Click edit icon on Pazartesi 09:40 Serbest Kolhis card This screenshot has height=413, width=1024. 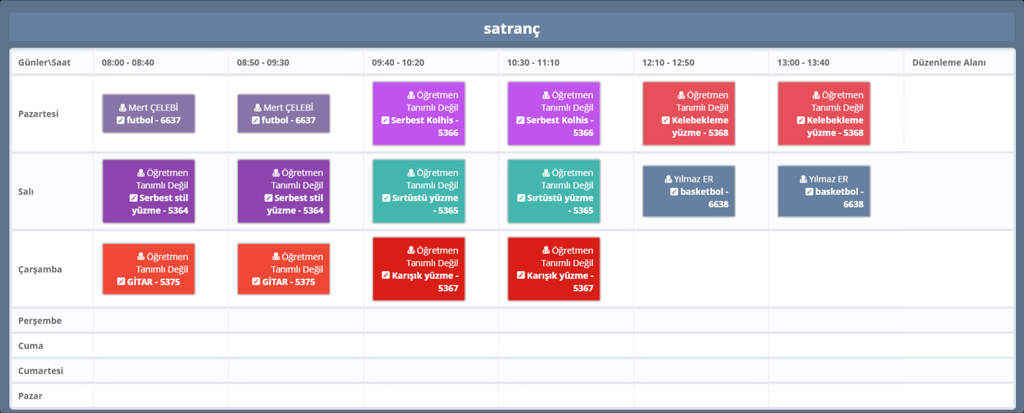[x=385, y=120]
